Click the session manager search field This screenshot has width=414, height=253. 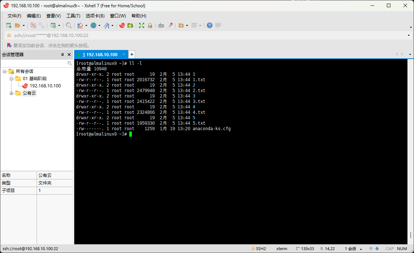(34, 63)
